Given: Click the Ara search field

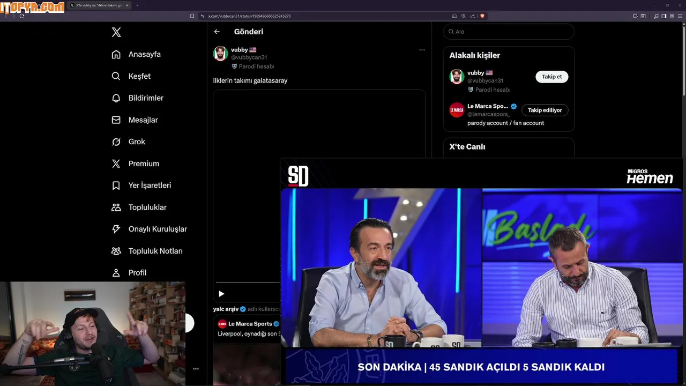Looking at the screenshot, I should tap(509, 32).
